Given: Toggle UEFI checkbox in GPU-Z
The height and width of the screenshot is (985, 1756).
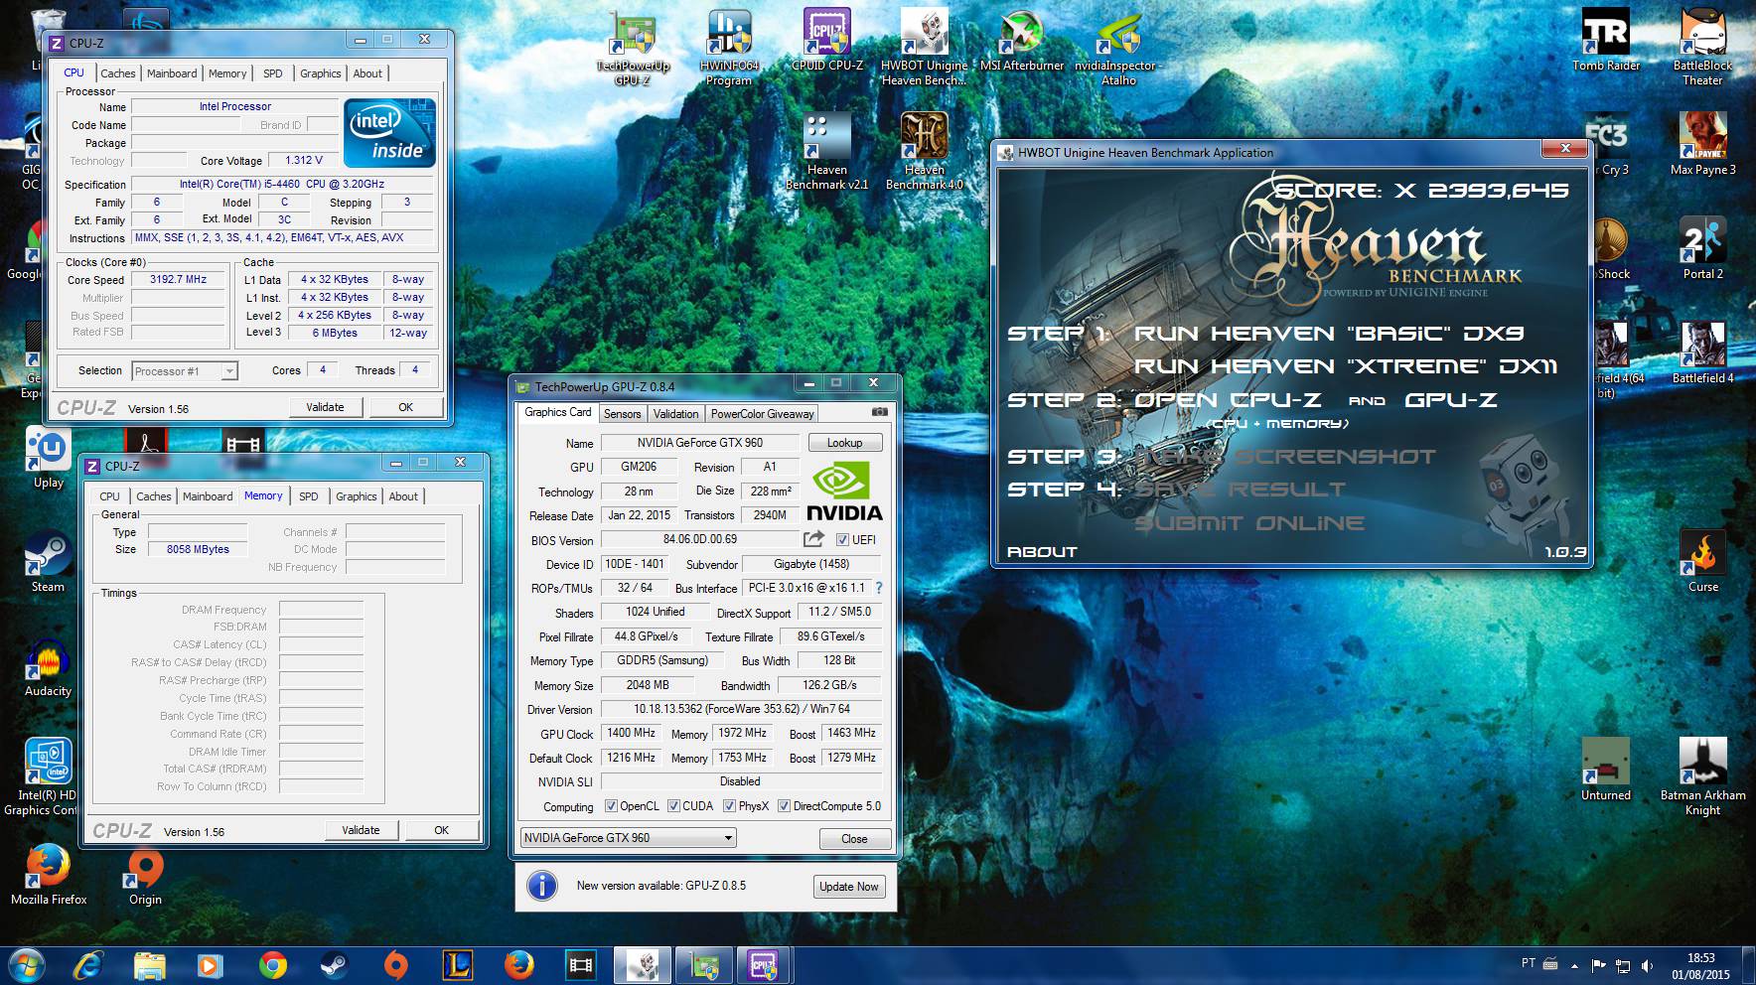Looking at the screenshot, I should click(x=842, y=540).
